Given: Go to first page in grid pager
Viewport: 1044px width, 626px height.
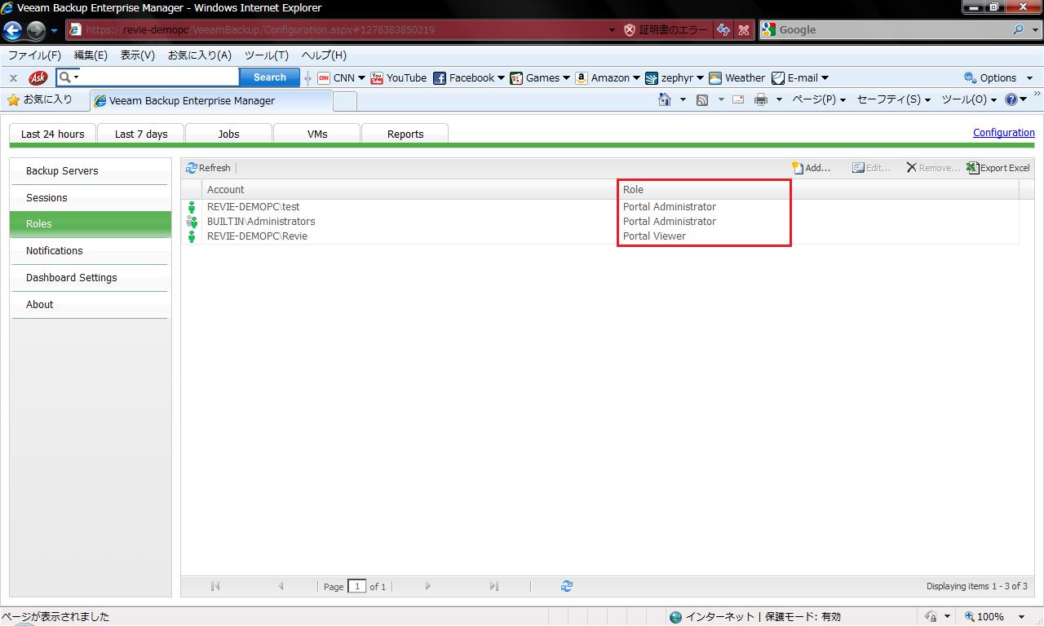Looking at the screenshot, I should 215,586.
